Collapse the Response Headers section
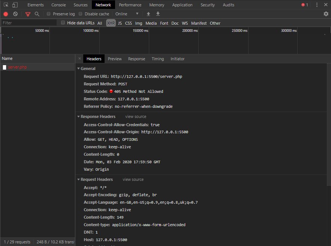 [x=79, y=116]
